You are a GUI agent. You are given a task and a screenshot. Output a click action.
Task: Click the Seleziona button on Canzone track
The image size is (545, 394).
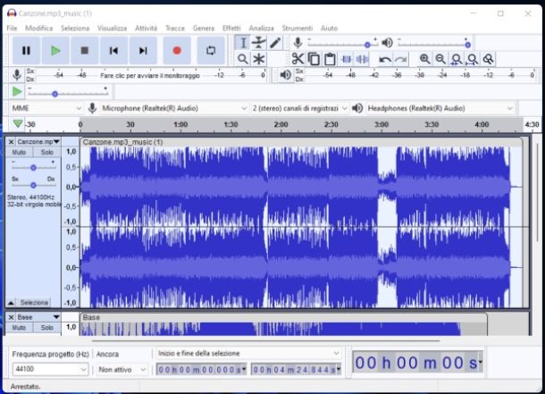click(34, 303)
